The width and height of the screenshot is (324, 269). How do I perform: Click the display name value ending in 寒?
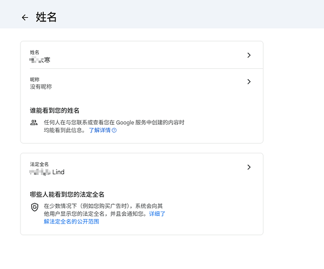(x=40, y=60)
